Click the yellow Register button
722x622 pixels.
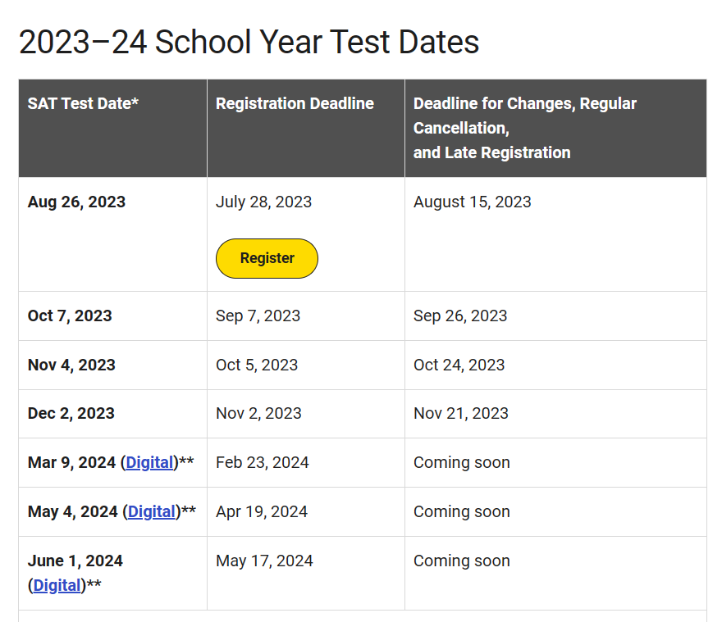267,258
